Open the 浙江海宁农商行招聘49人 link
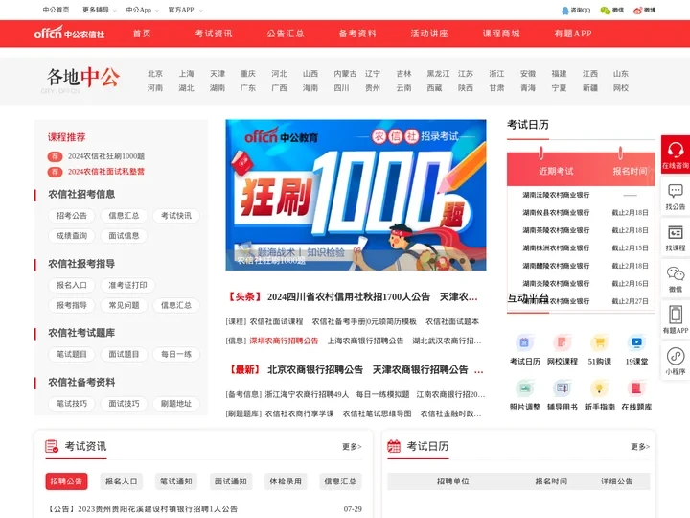 pos(307,394)
